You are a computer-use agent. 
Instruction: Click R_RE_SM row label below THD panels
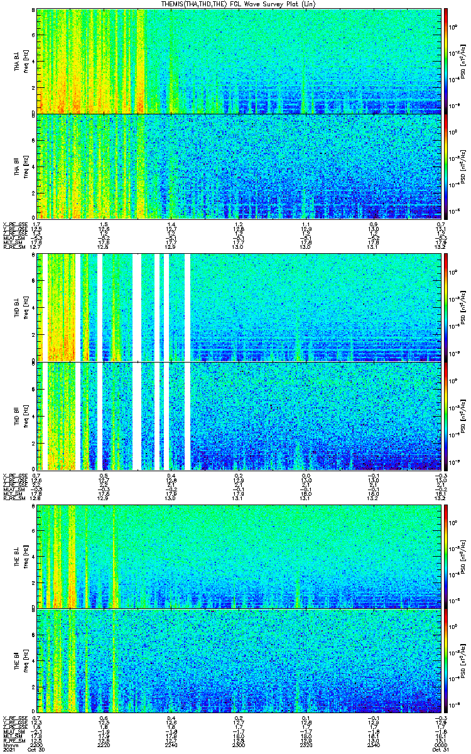pos(13,499)
